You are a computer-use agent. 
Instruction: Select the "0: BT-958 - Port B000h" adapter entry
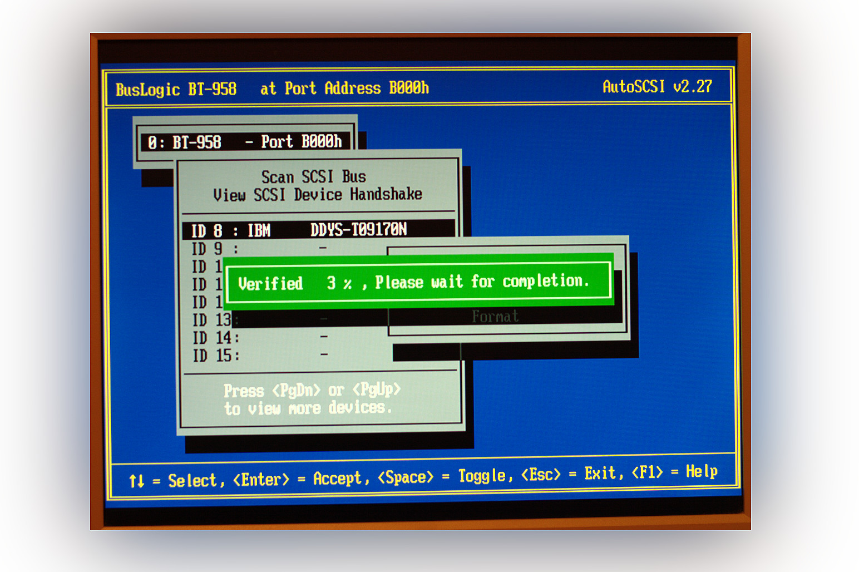[245, 142]
